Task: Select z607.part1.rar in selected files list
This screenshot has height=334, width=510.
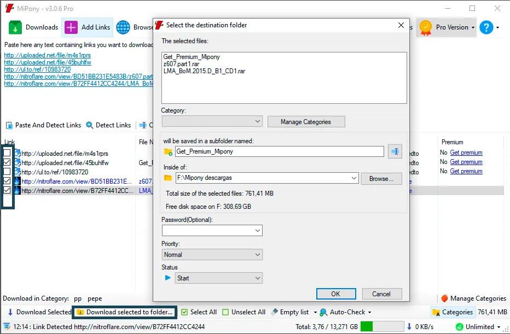Action: [181, 64]
